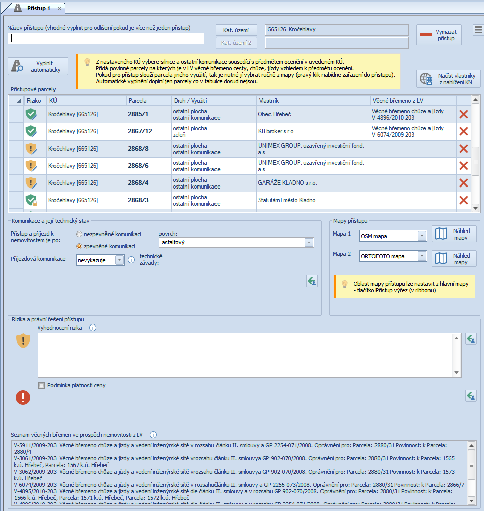Click green arrow icon in Komunikace section
Viewport: 484px width, 511px height.
pyautogui.click(x=312, y=281)
